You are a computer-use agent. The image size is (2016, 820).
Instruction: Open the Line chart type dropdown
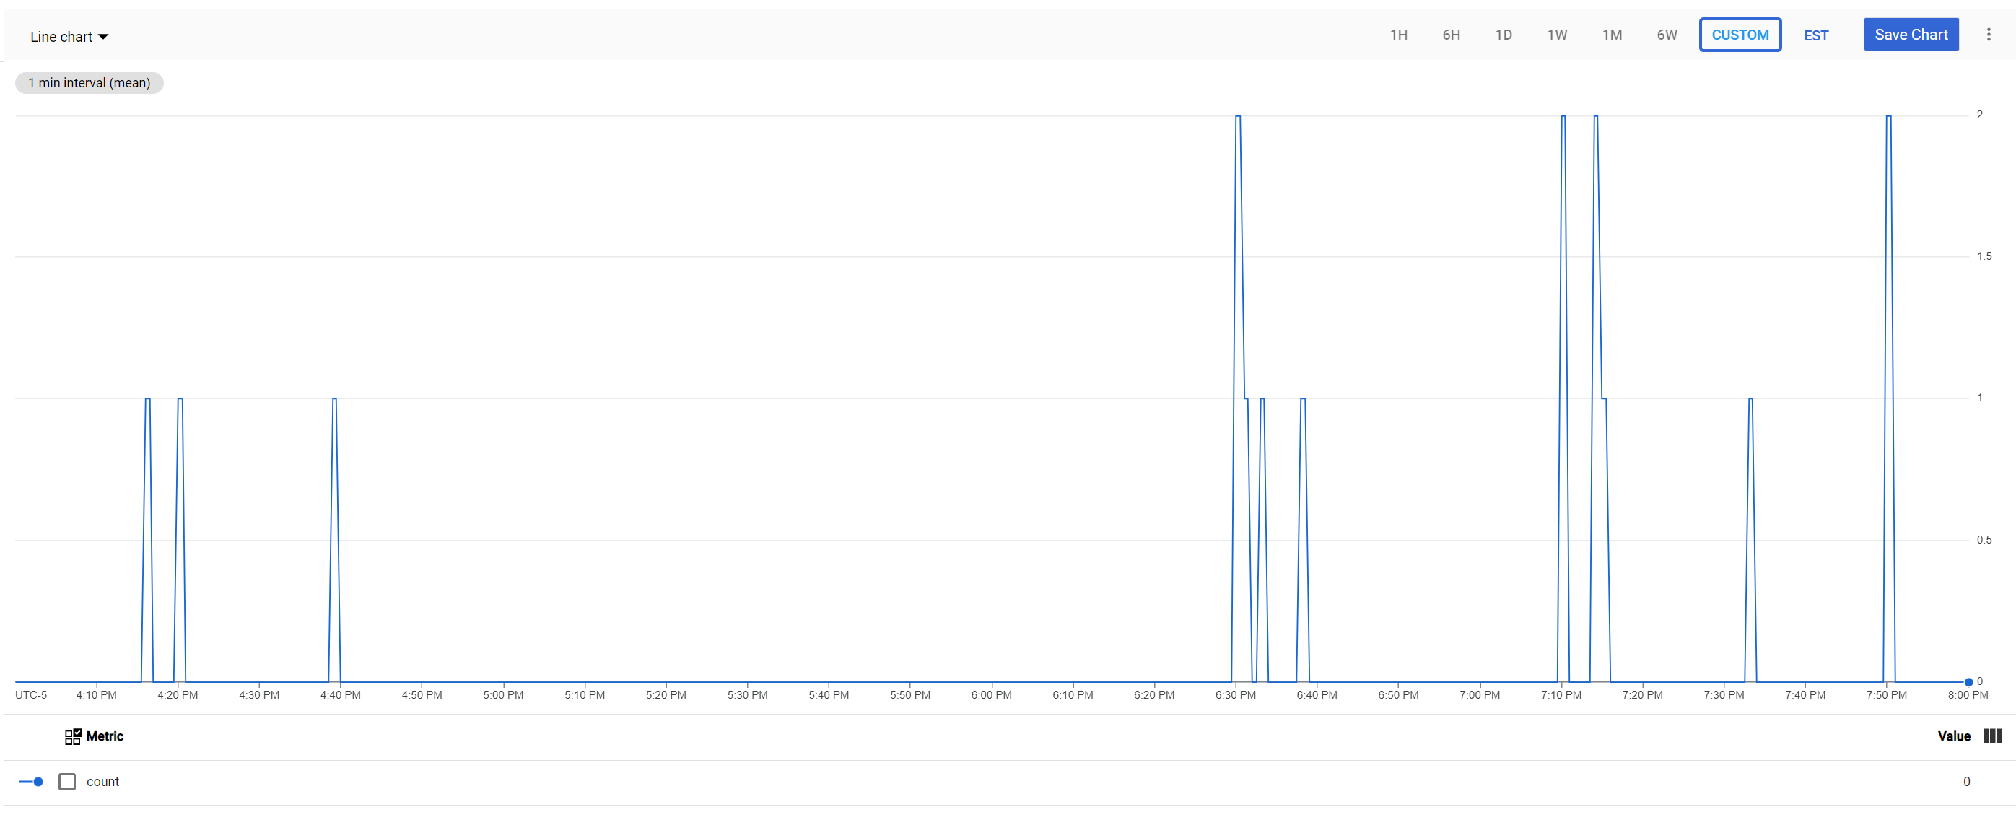[x=69, y=36]
